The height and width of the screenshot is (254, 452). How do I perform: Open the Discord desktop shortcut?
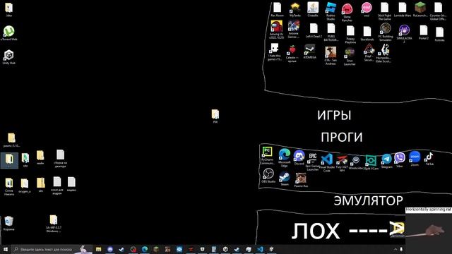[x=299, y=157]
